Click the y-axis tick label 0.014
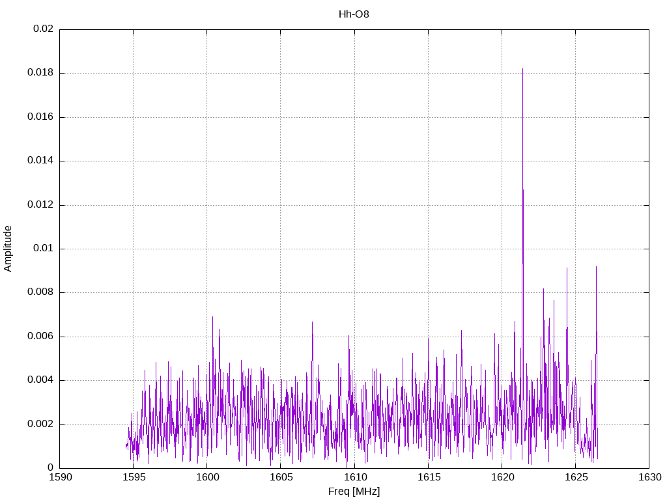Image resolution: width=667 pixels, height=500 pixels. (x=40, y=161)
